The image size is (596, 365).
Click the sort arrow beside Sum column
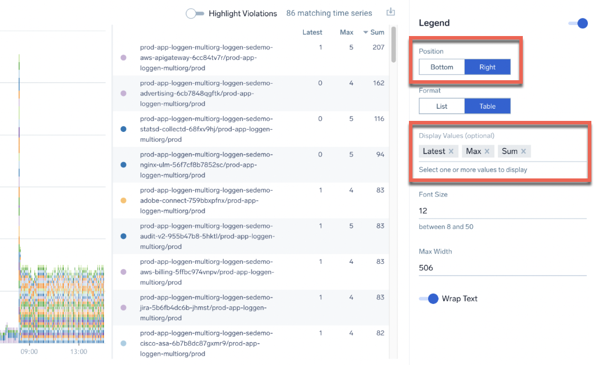point(366,33)
